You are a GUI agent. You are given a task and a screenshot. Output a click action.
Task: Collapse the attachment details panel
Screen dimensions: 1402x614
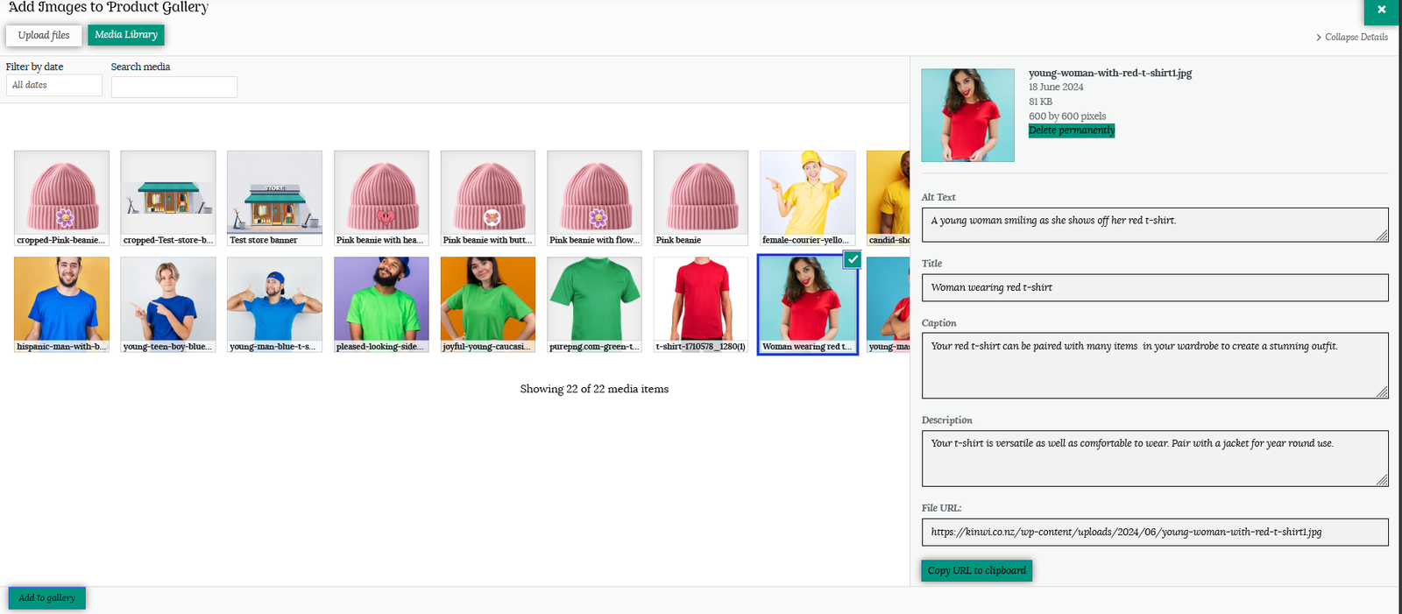[1352, 37]
